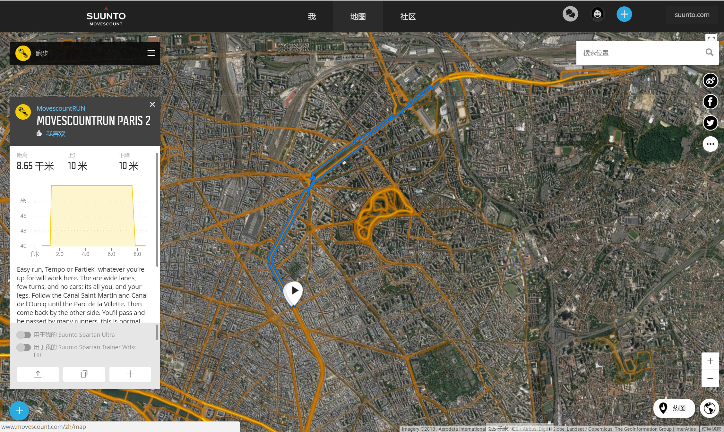This screenshot has height=432, width=724.
Task: Open the 使用條款 terms link
Action: tap(711, 429)
